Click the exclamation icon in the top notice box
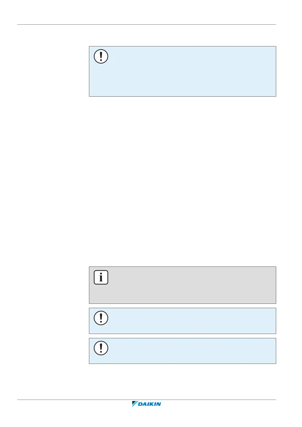The image size is (302, 427). (x=101, y=56)
